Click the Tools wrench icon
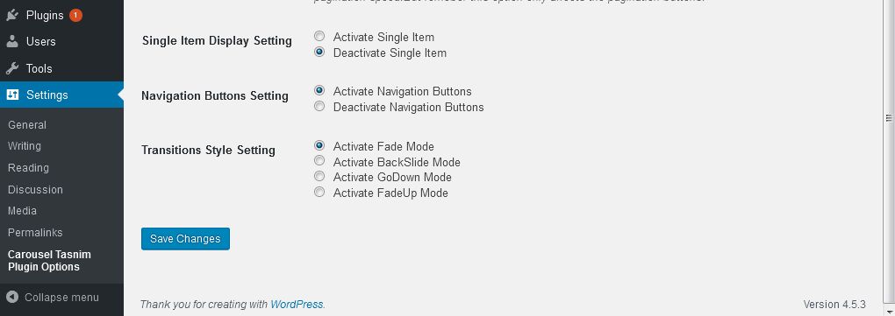The width and height of the screenshot is (895, 316). click(12, 68)
